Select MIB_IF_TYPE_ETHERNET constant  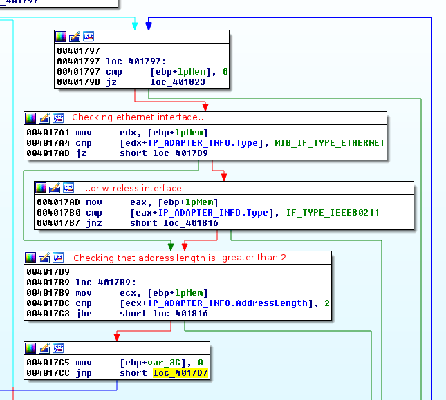[x=330, y=142]
